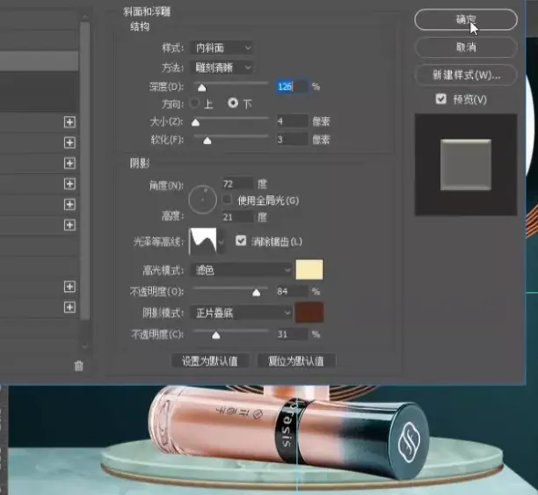The image size is (538, 495).
Task: Select the 下 direction radio button
Action: tap(233, 103)
